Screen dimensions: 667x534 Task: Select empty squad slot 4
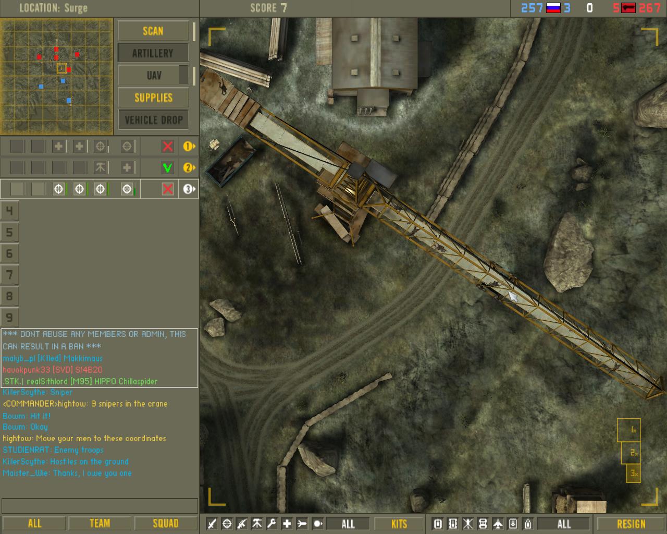pos(9,211)
